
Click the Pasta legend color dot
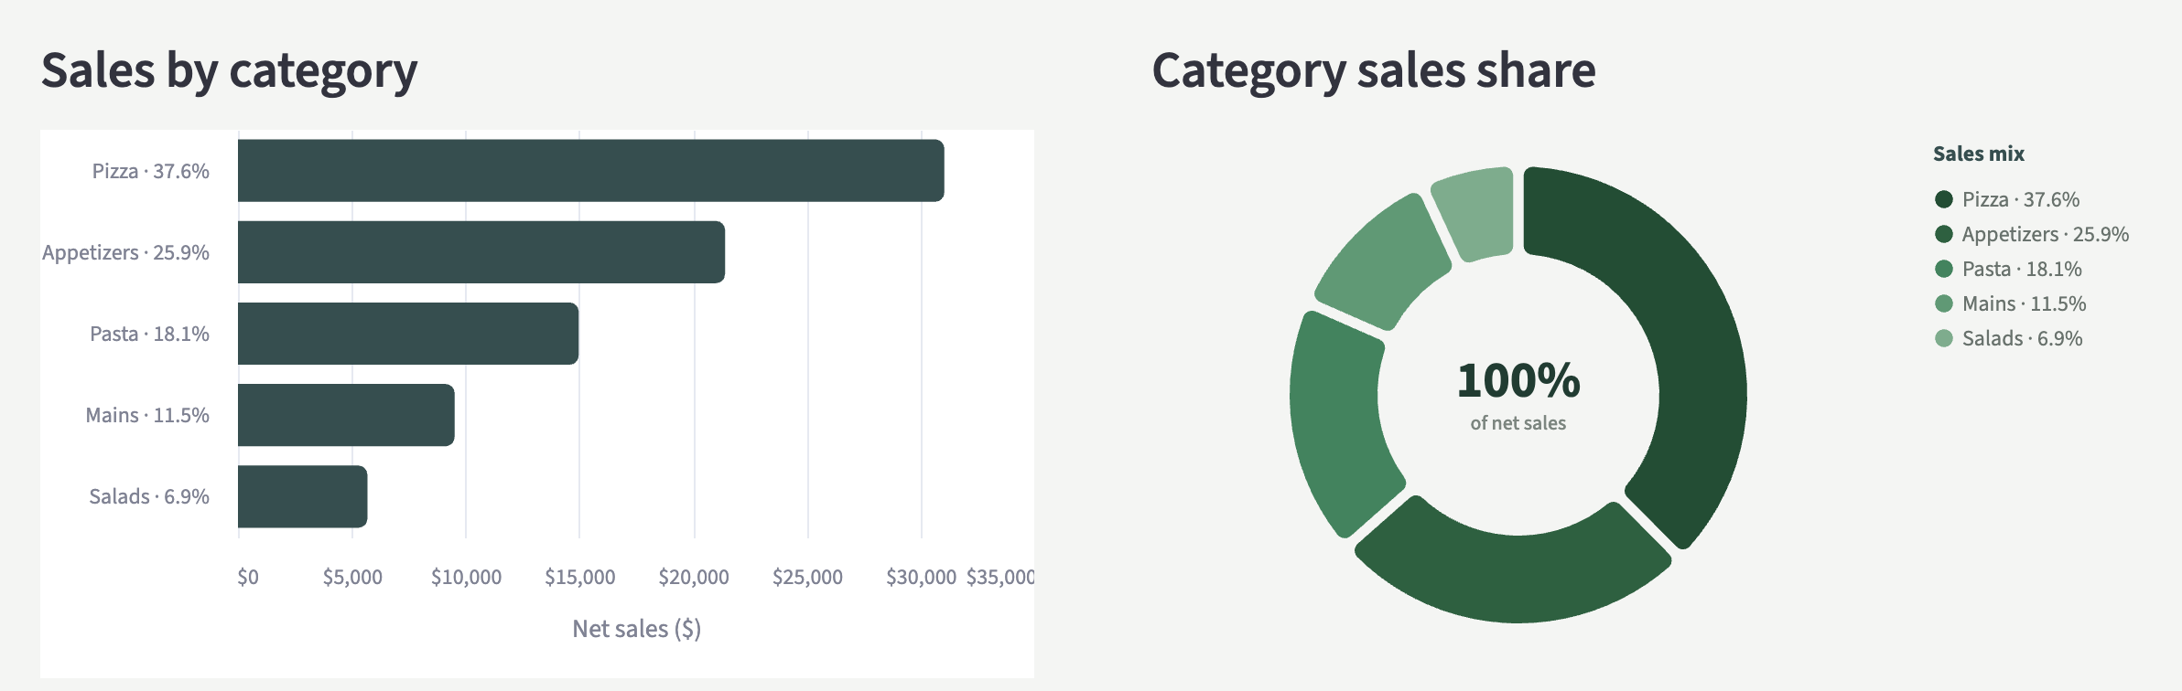tap(1944, 269)
